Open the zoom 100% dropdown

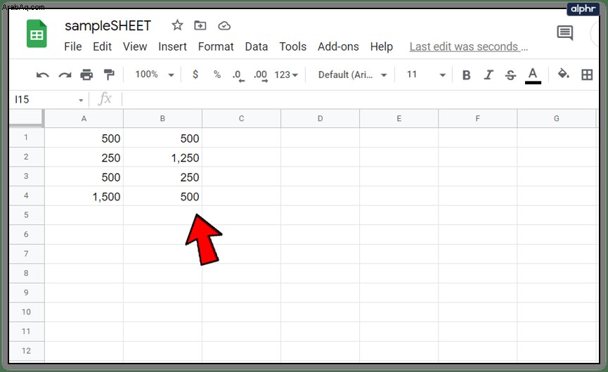pyautogui.click(x=155, y=75)
